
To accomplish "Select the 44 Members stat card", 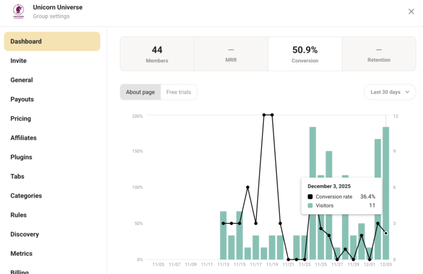I will coord(157,54).
